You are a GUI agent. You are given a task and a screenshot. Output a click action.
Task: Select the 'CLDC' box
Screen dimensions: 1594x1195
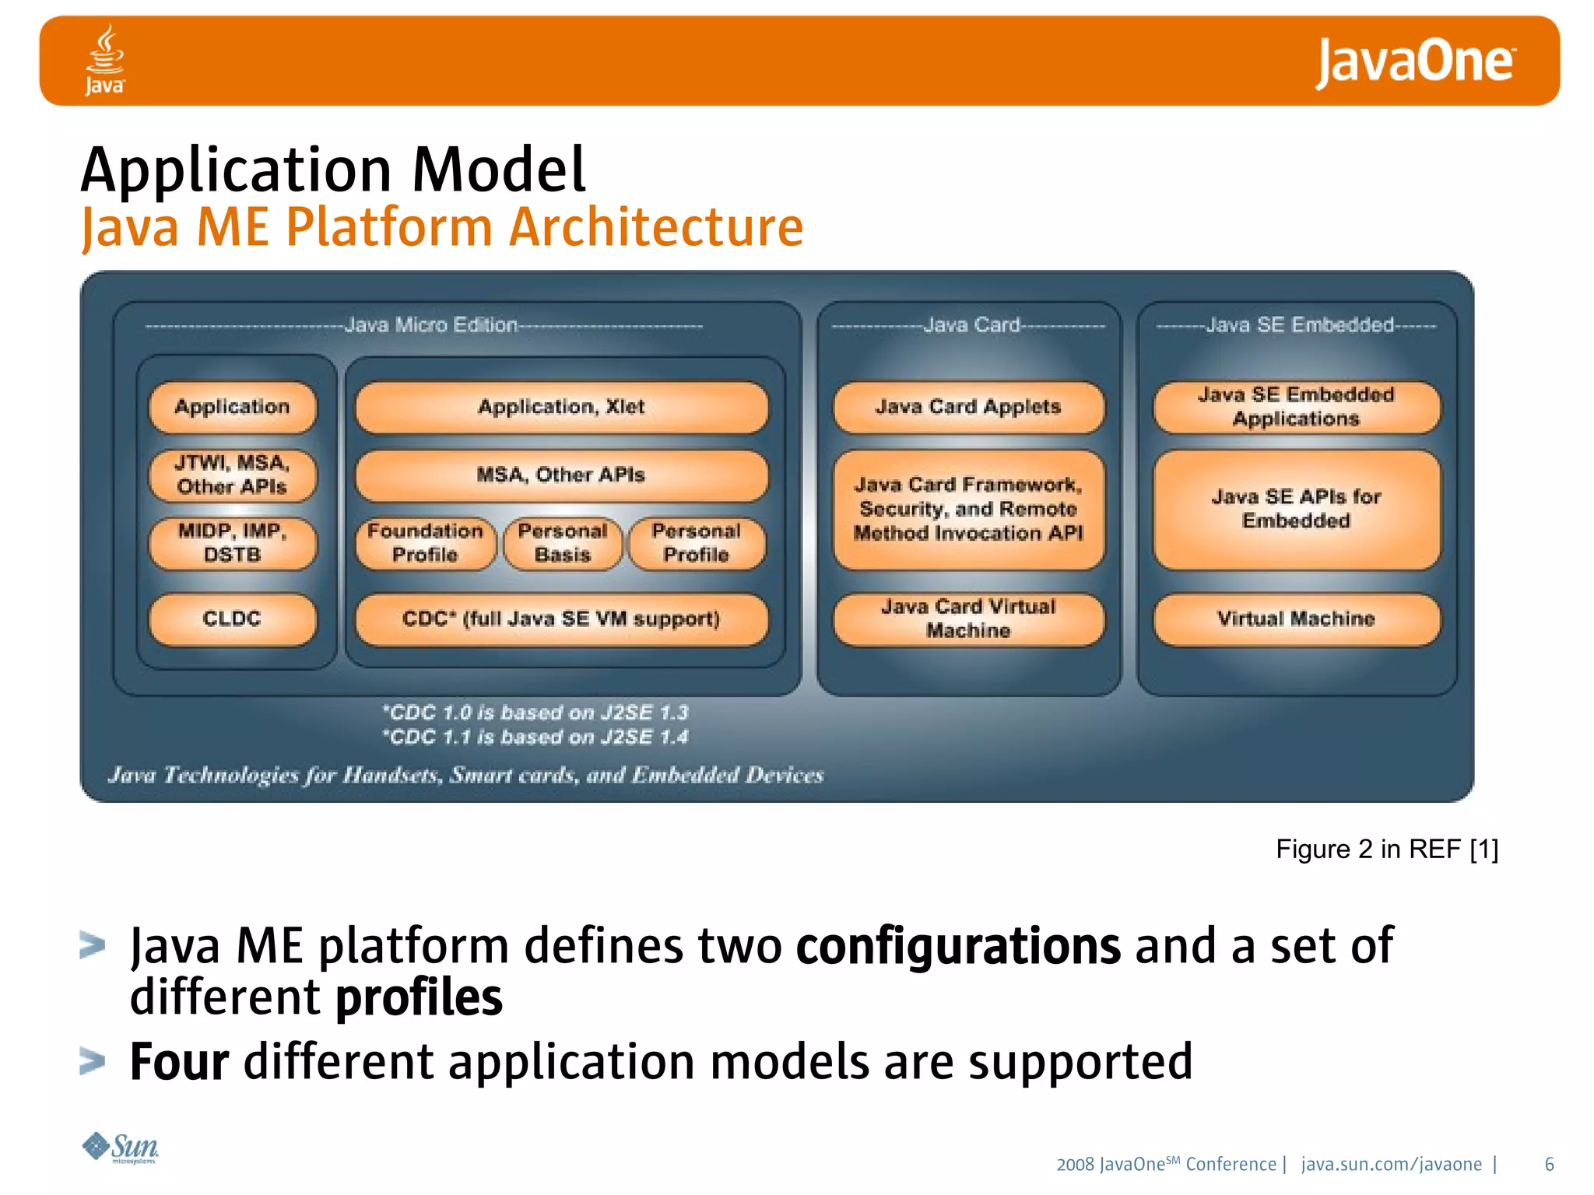tap(233, 619)
